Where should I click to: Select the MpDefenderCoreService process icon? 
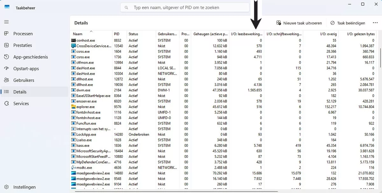[74, 162]
